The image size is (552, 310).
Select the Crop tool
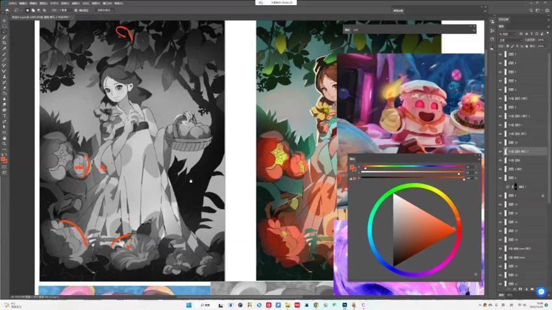[5, 43]
